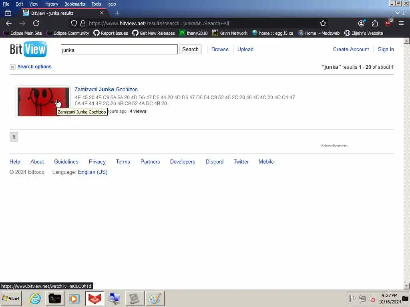Click the Action Center flag tray icon
The height and width of the screenshot is (307, 410).
click(x=352, y=298)
